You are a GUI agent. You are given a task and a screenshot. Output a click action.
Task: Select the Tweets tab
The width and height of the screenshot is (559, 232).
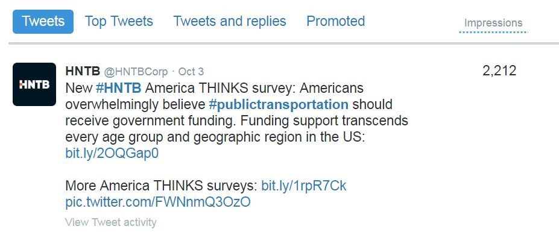[x=43, y=21]
